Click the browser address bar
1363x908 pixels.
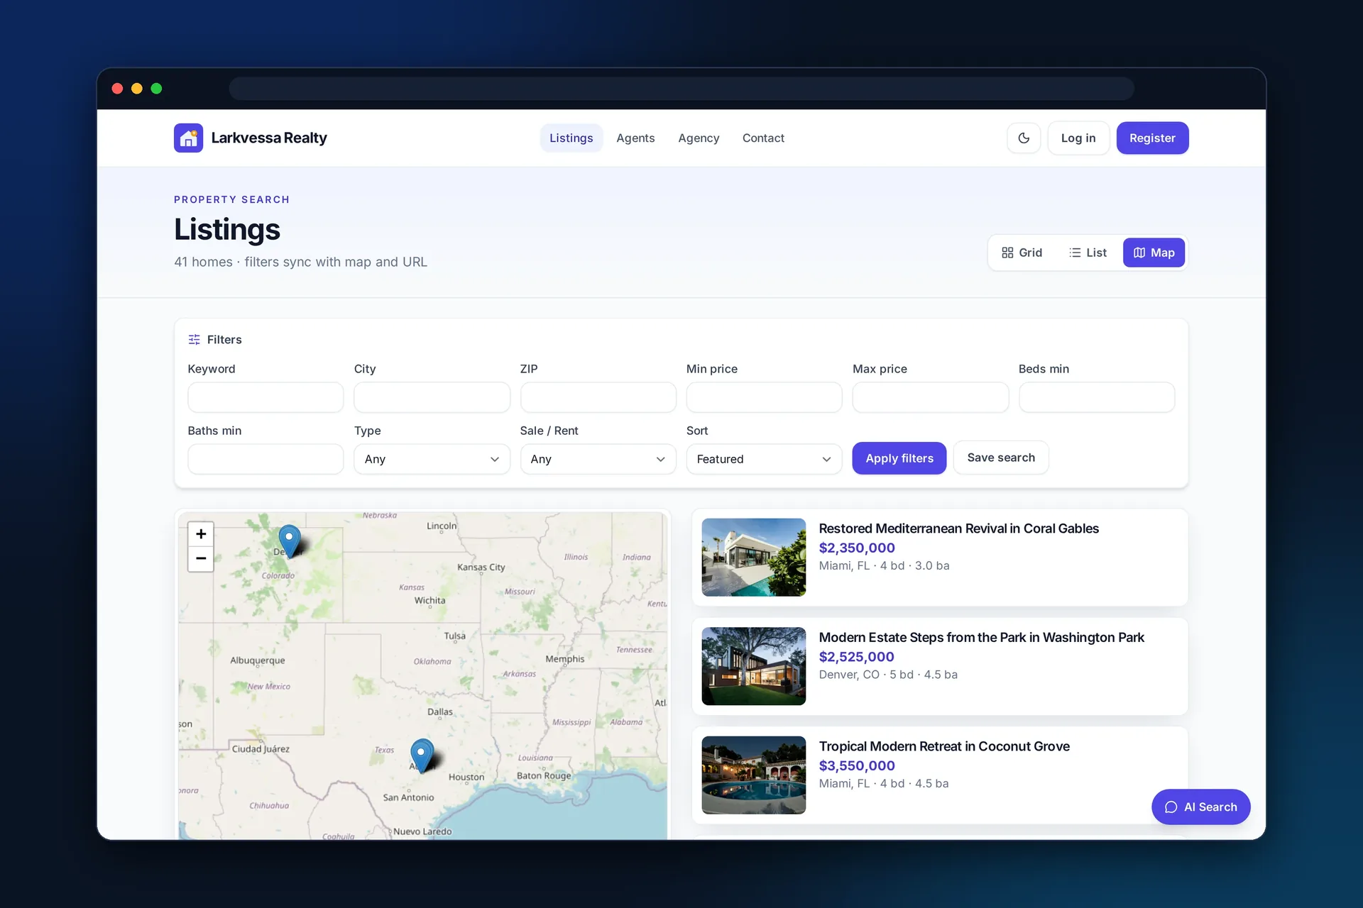point(681,89)
